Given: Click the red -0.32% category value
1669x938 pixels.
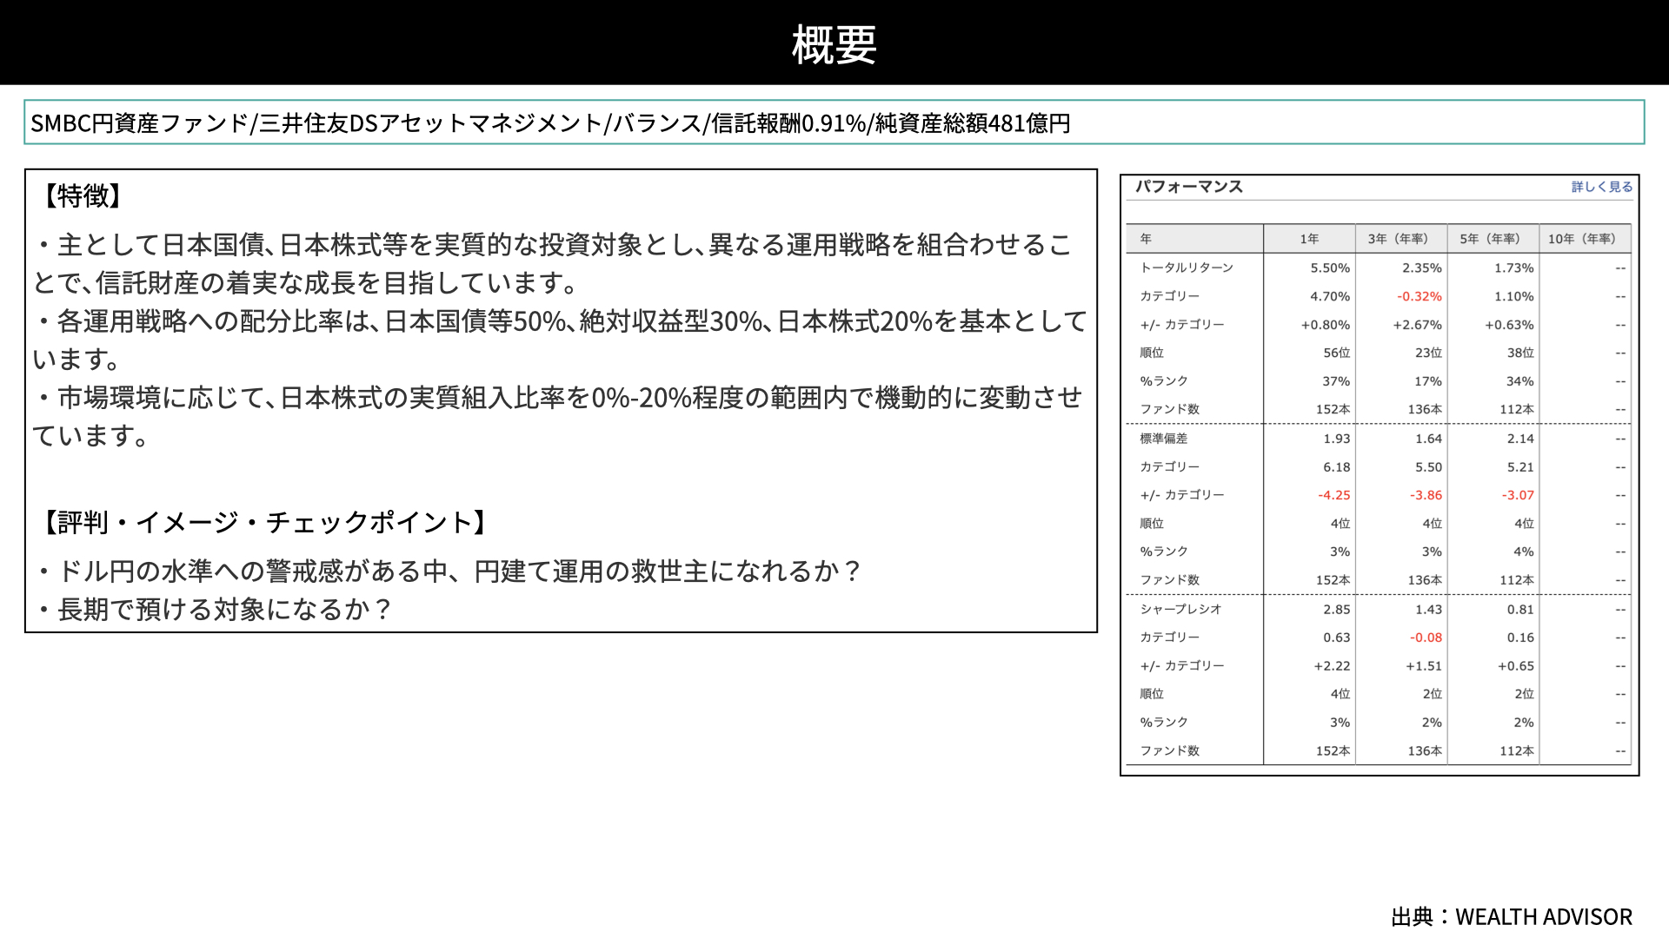Looking at the screenshot, I should pos(1420,296).
